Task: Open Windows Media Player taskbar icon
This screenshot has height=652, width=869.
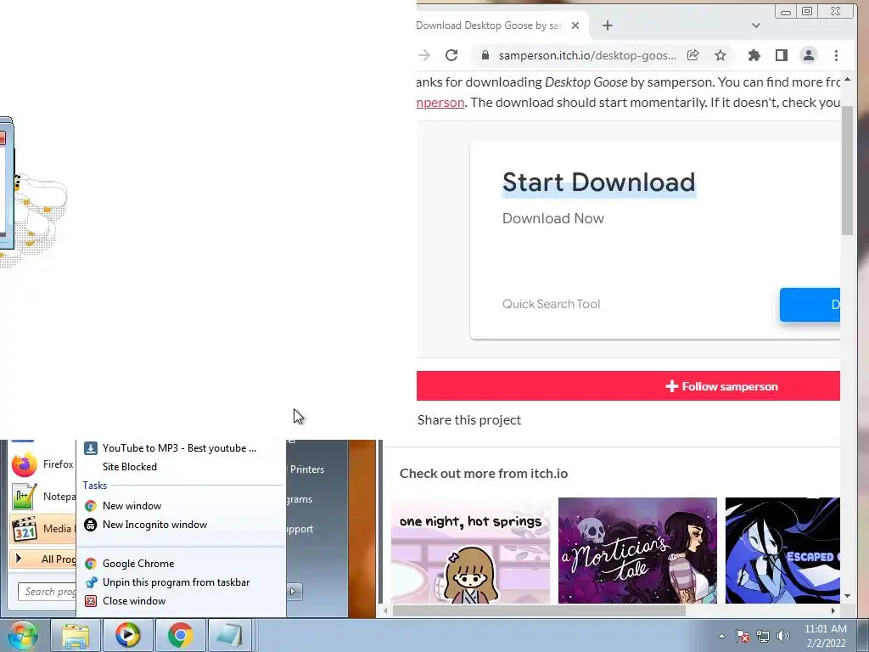Action: click(127, 635)
